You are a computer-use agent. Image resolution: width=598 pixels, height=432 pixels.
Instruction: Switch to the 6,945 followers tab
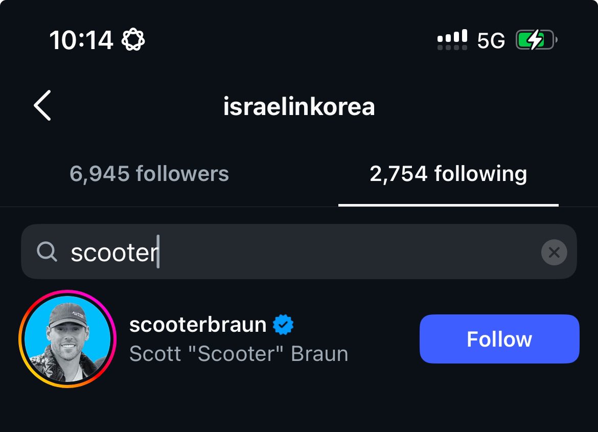pyautogui.click(x=149, y=174)
